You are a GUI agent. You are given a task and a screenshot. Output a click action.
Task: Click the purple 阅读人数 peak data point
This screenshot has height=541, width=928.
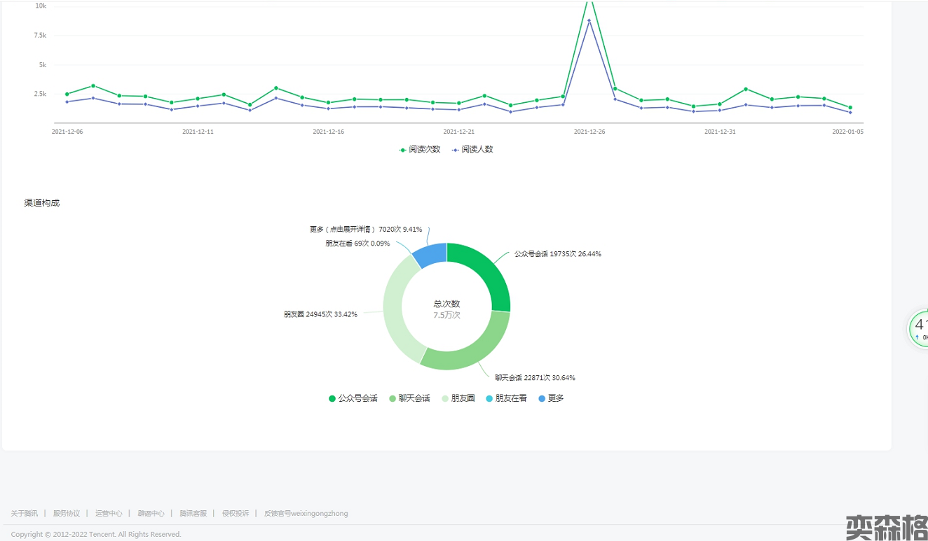point(589,20)
